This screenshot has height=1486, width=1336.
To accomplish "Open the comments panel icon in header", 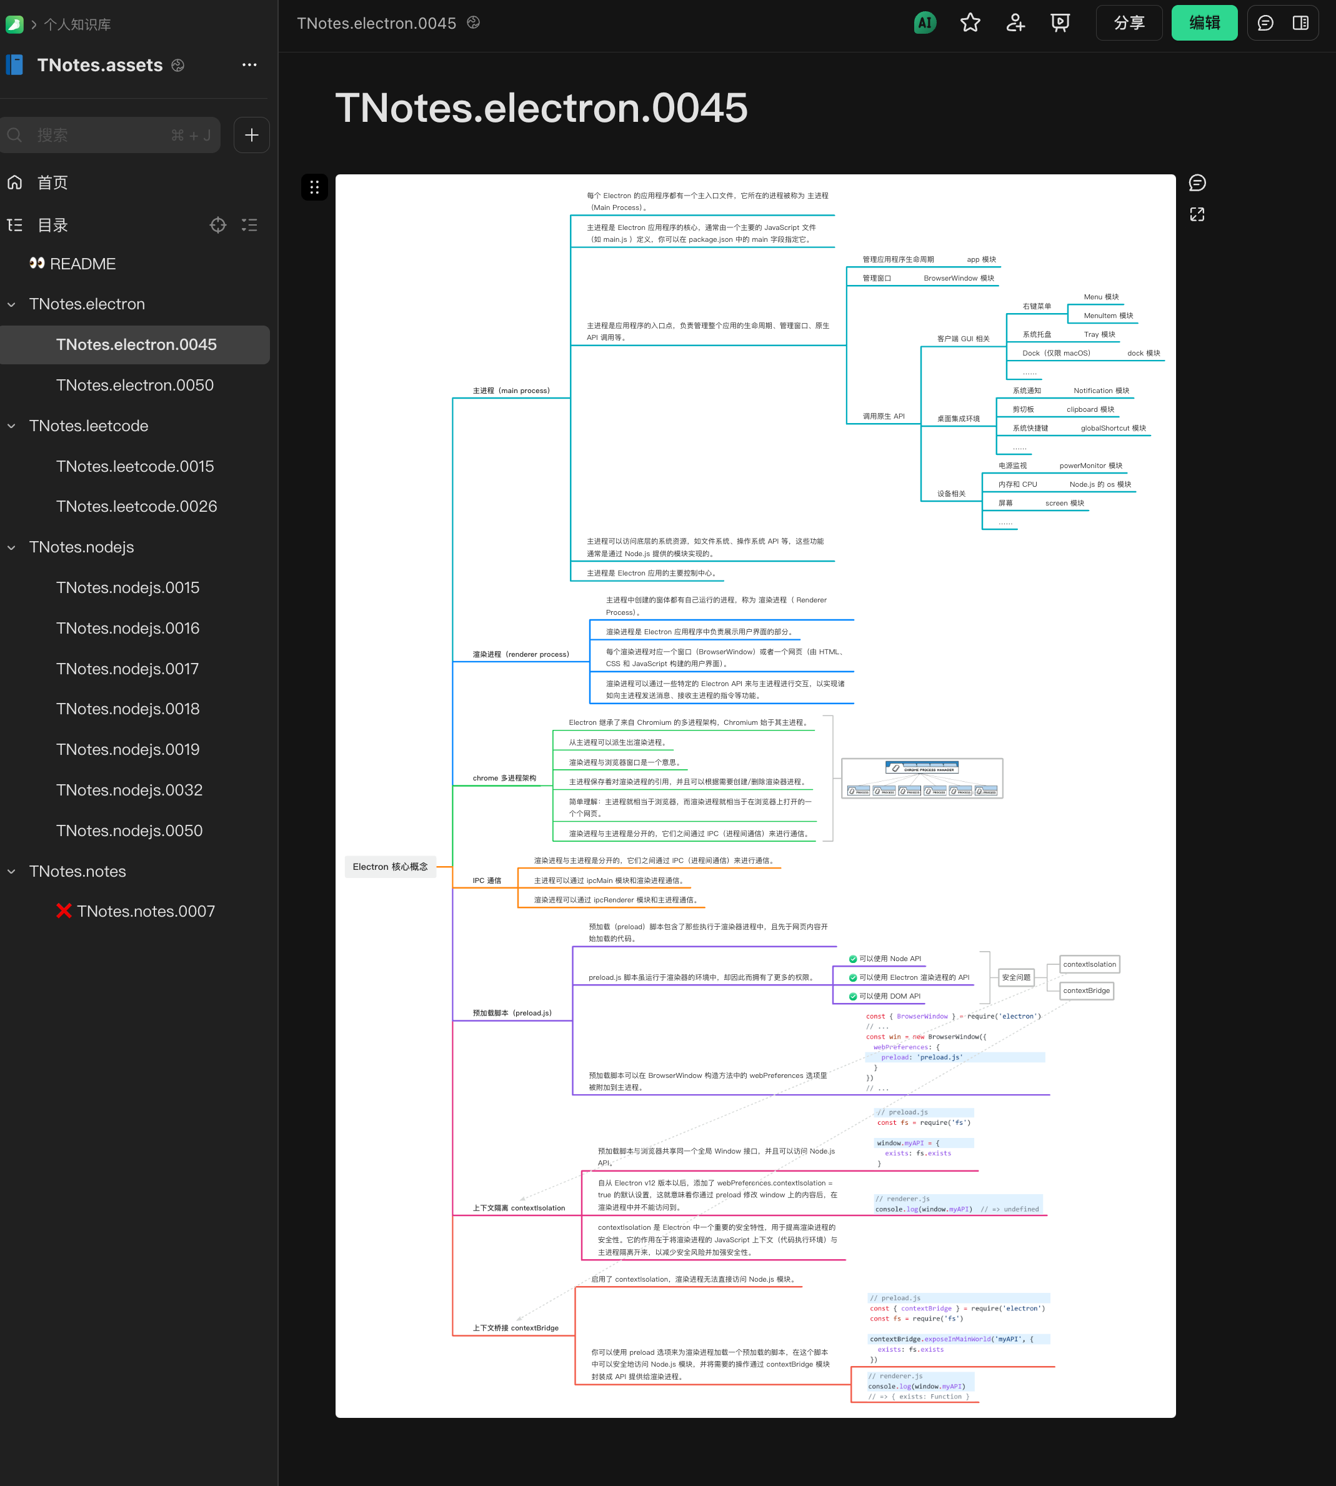I will [1265, 22].
